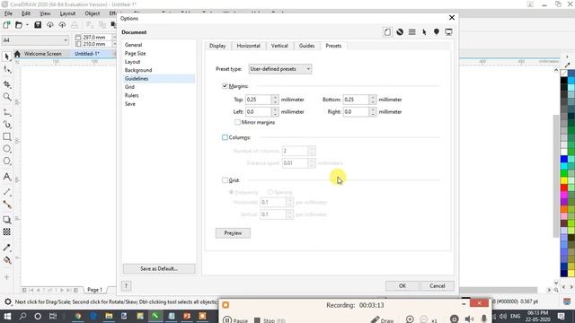Open the Workspace options monitor icon

pos(448,32)
